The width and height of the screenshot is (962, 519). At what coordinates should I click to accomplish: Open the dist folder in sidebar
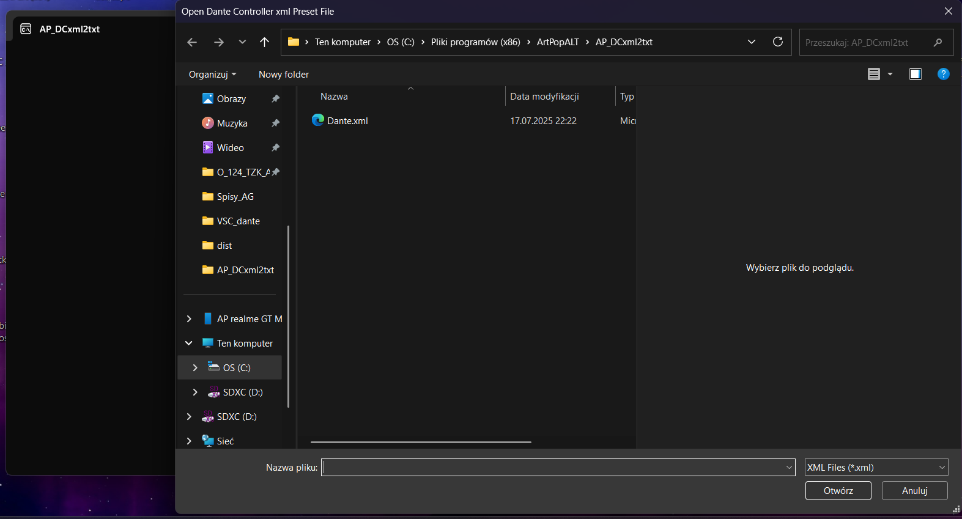click(x=224, y=246)
